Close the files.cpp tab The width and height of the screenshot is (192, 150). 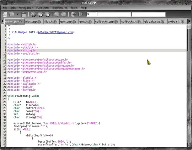click(x=39, y=22)
